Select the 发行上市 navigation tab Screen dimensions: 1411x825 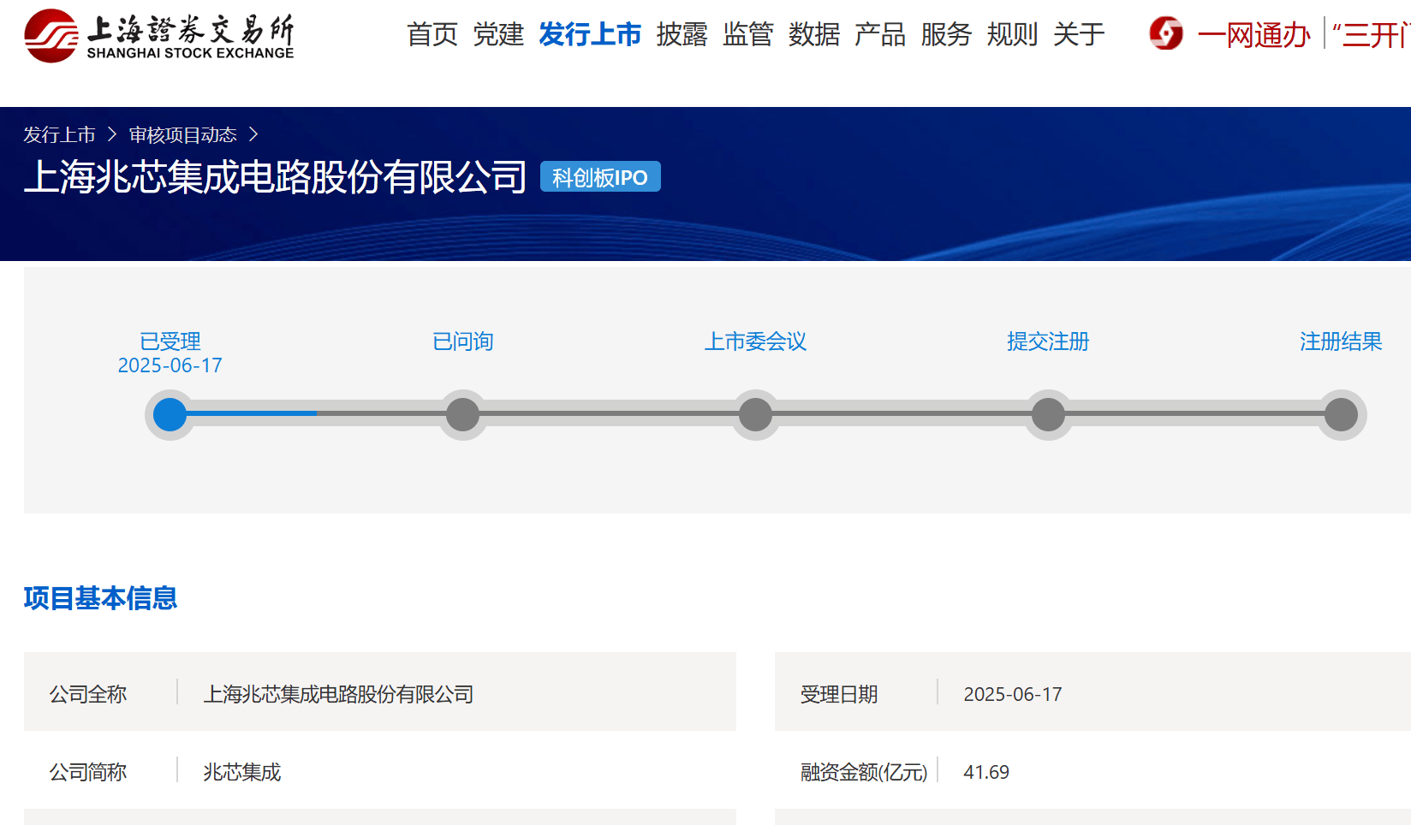pyautogui.click(x=590, y=34)
